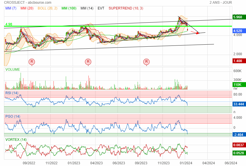This screenshot has width=246, height=166.
Task: Select the blue -2.464 PGO value tag
Action: pos(239,135)
